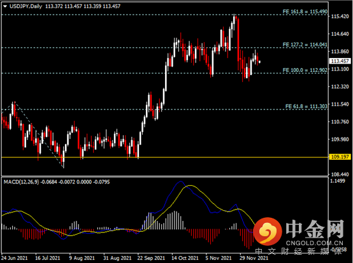This screenshot has width=353, height=263.
Task: Open the chart menu triangle beside USDJPY
Action: (5, 6)
